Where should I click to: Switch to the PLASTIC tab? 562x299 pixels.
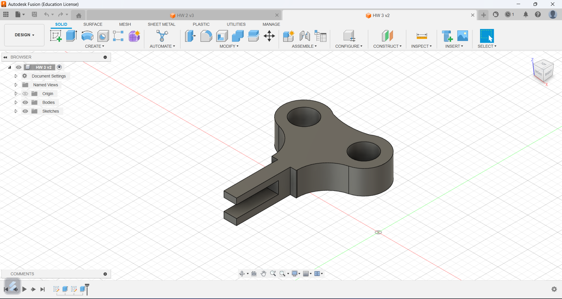pyautogui.click(x=201, y=24)
